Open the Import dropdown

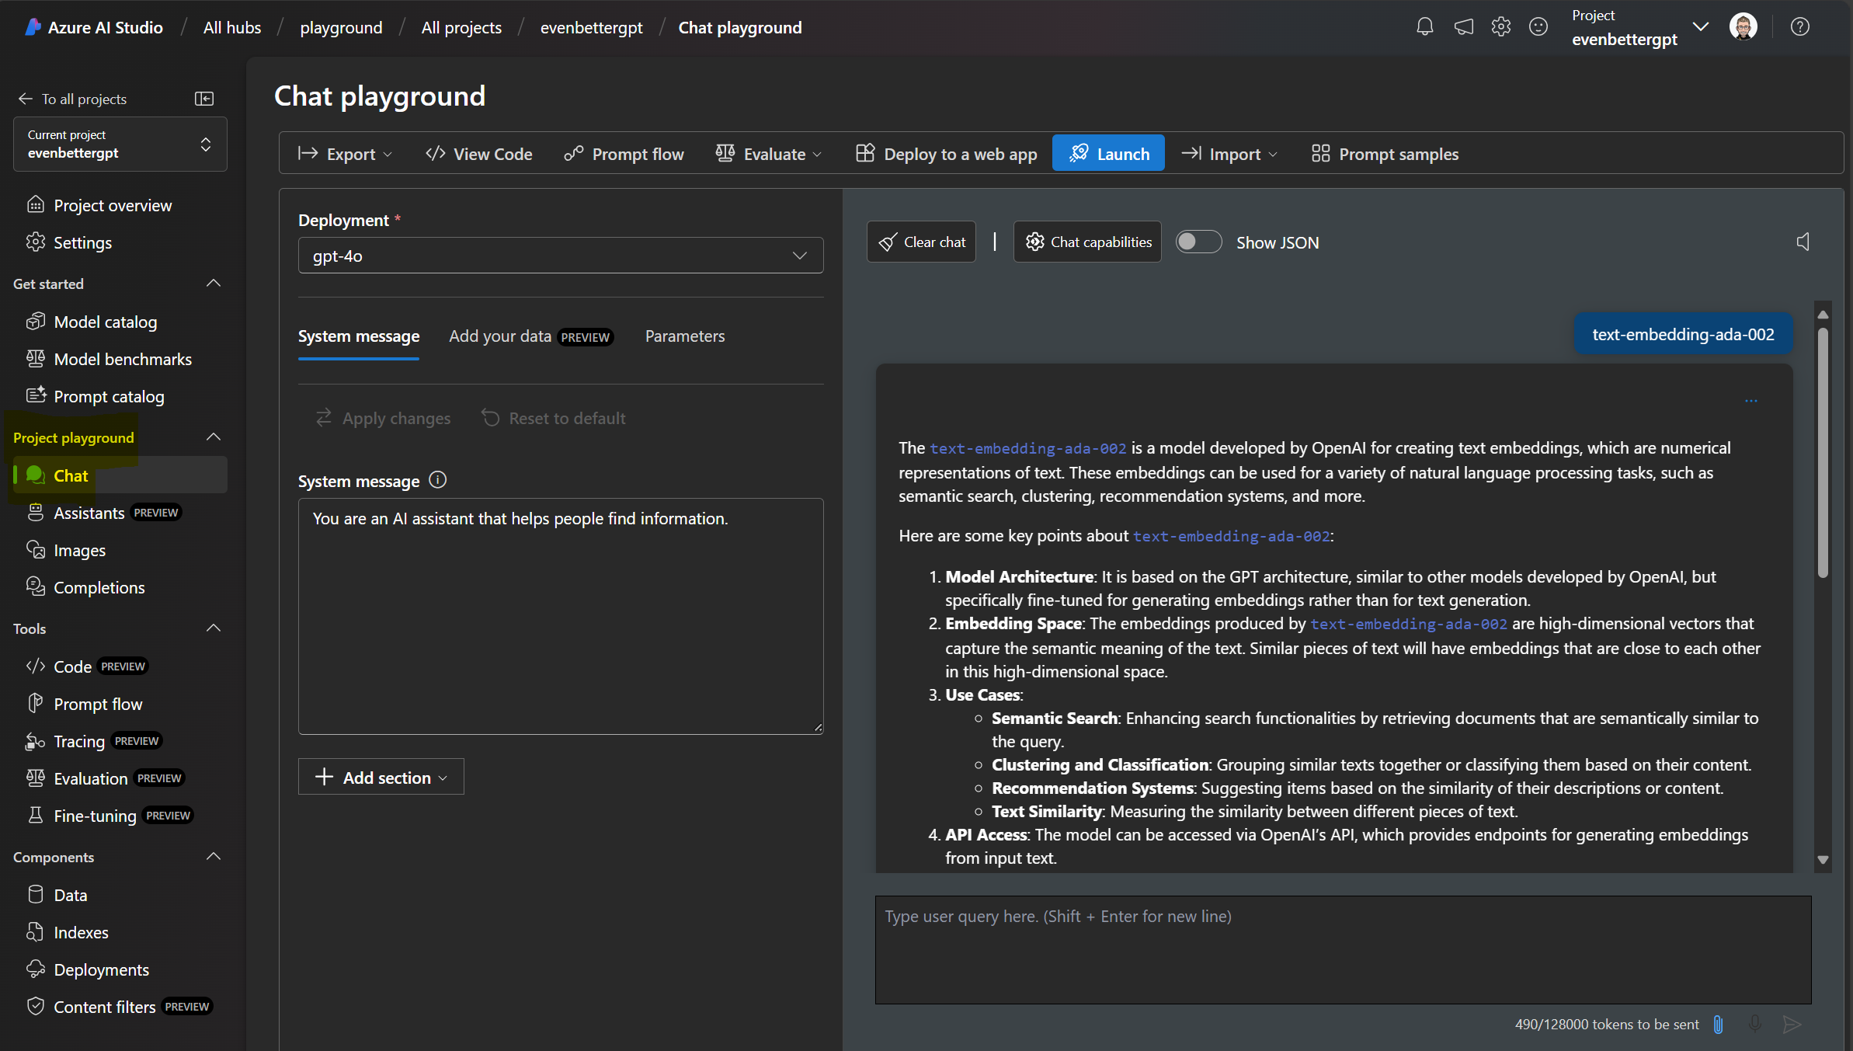tap(1229, 154)
